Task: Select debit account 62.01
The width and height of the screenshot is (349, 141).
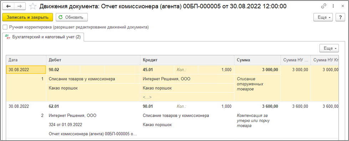Action: tap(54, 106)
